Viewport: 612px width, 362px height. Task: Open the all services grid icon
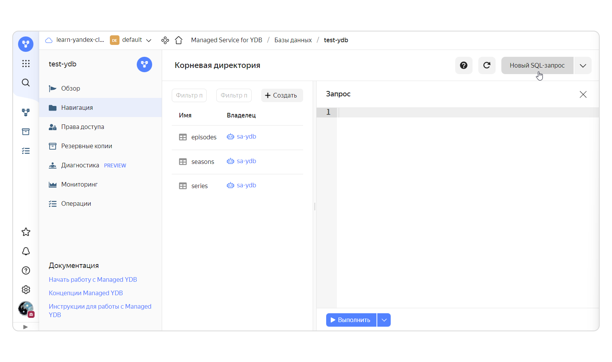pyautogui.click(x=26, y=63)
